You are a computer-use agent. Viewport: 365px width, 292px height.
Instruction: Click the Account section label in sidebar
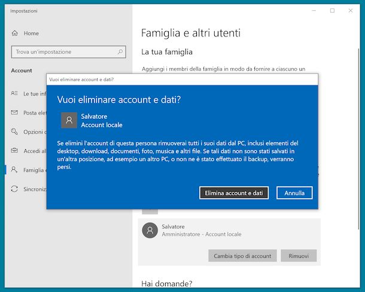click(22, 70)
